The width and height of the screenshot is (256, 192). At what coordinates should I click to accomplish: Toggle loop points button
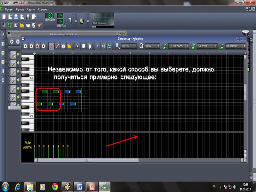coord(103,46)
